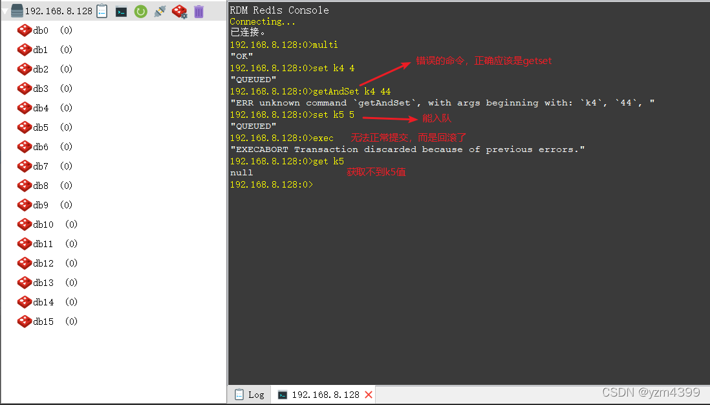710x405 pixels.
Task: Select the 192.168.8.128 server node
Action: (58, 11)
